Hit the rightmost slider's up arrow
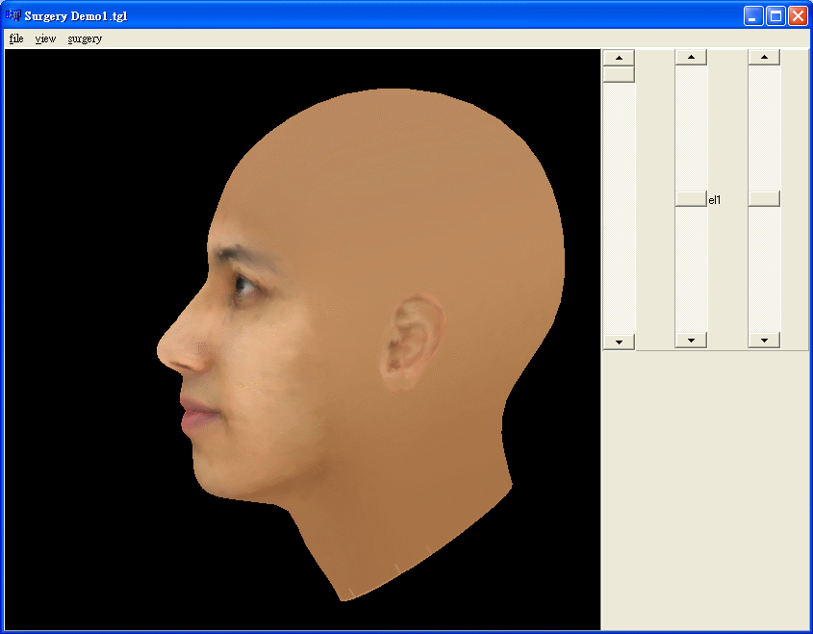 (764, 57)
